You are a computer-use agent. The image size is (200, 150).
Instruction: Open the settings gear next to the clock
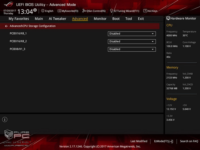coord(35,10)
